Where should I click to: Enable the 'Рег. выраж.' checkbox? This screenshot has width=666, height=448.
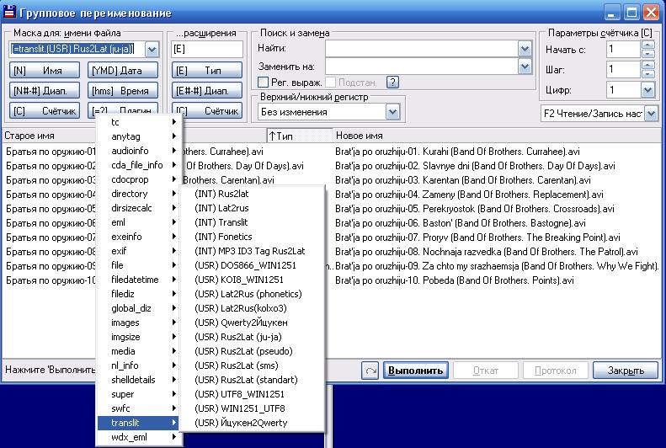(264, 83)
